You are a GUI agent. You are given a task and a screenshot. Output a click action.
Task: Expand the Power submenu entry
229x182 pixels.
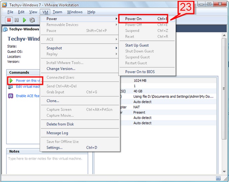coord(80,19)
